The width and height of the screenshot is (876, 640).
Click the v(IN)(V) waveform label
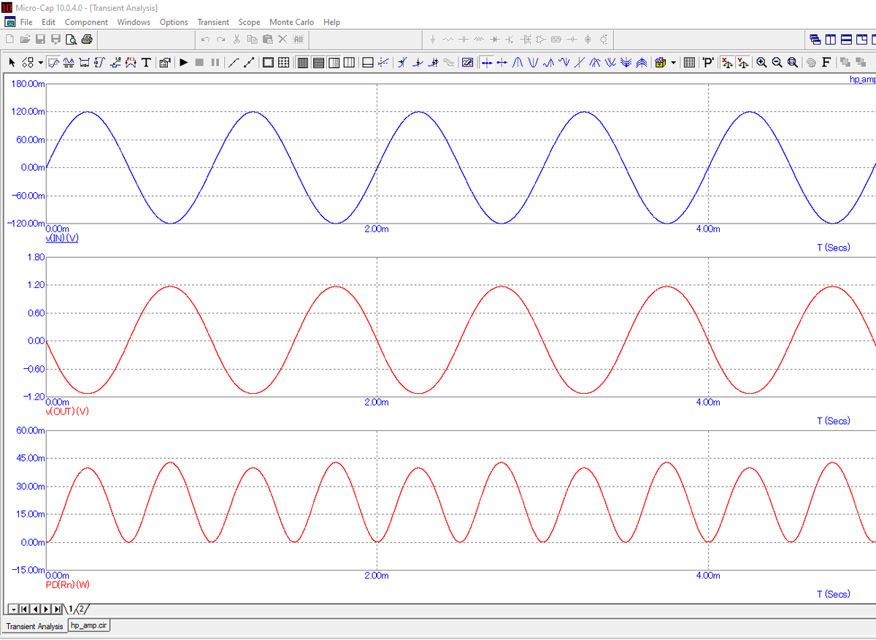tap(62, 238)
